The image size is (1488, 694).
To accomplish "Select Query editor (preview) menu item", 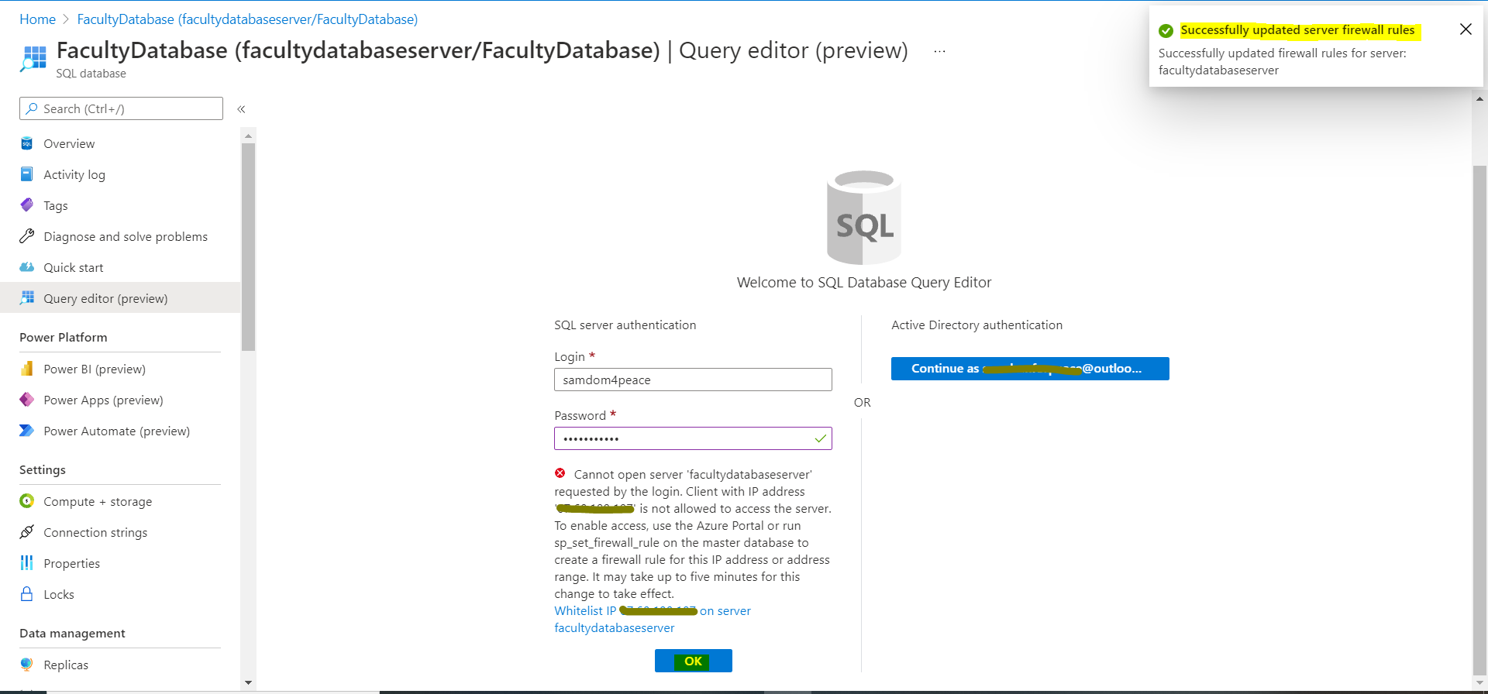I will (x=120, y=298).
